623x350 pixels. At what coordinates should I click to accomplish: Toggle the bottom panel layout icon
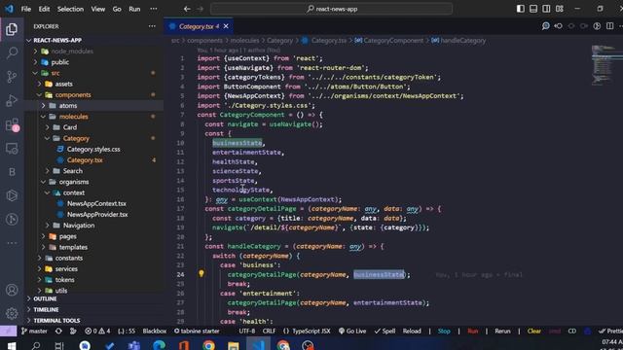pos(533,9)
